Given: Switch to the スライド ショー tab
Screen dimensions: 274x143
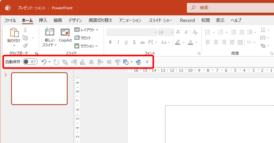Looking at the screenshot, I should pyautogui.click(x=160, y=20).
